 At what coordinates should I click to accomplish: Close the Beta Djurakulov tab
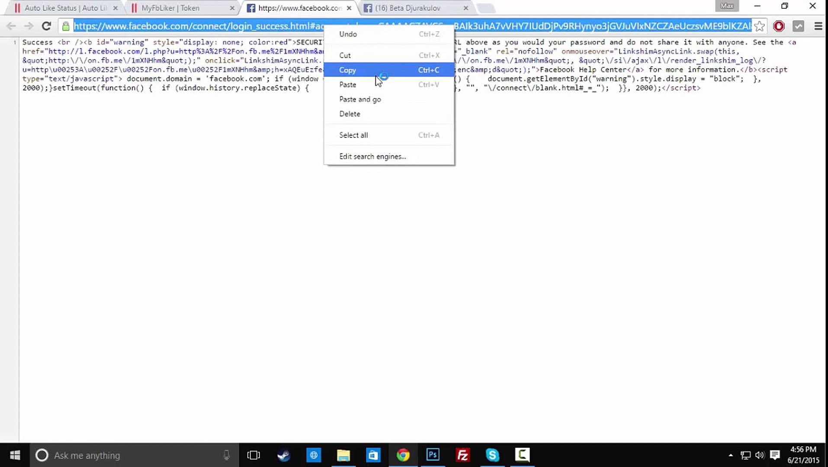tap(466, 8)
